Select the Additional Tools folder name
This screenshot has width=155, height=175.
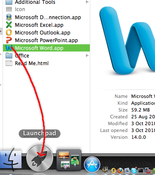[x=35, y=2]
